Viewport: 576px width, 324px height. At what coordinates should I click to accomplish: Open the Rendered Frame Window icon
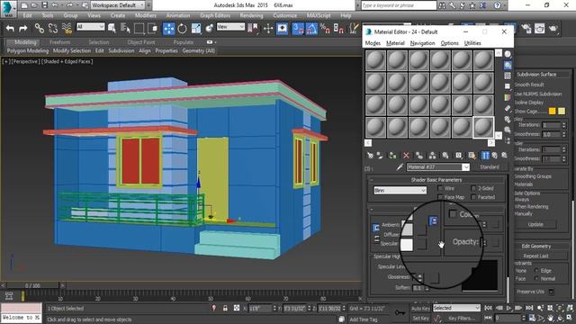(539, 28)
